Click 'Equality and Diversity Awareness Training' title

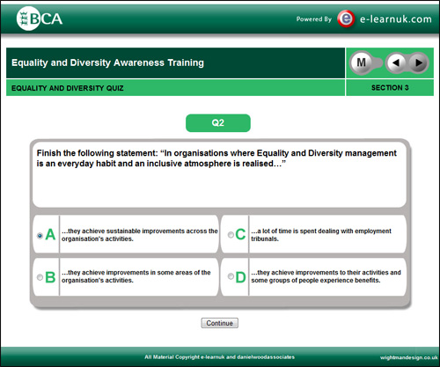click(x=107, y=62)
